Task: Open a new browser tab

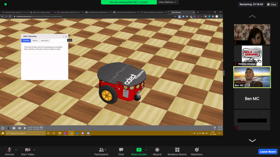Action: click(198, 12)
